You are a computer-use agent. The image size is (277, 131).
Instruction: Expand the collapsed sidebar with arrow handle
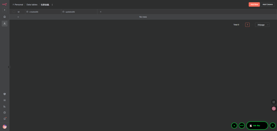(x=9, y=67)
